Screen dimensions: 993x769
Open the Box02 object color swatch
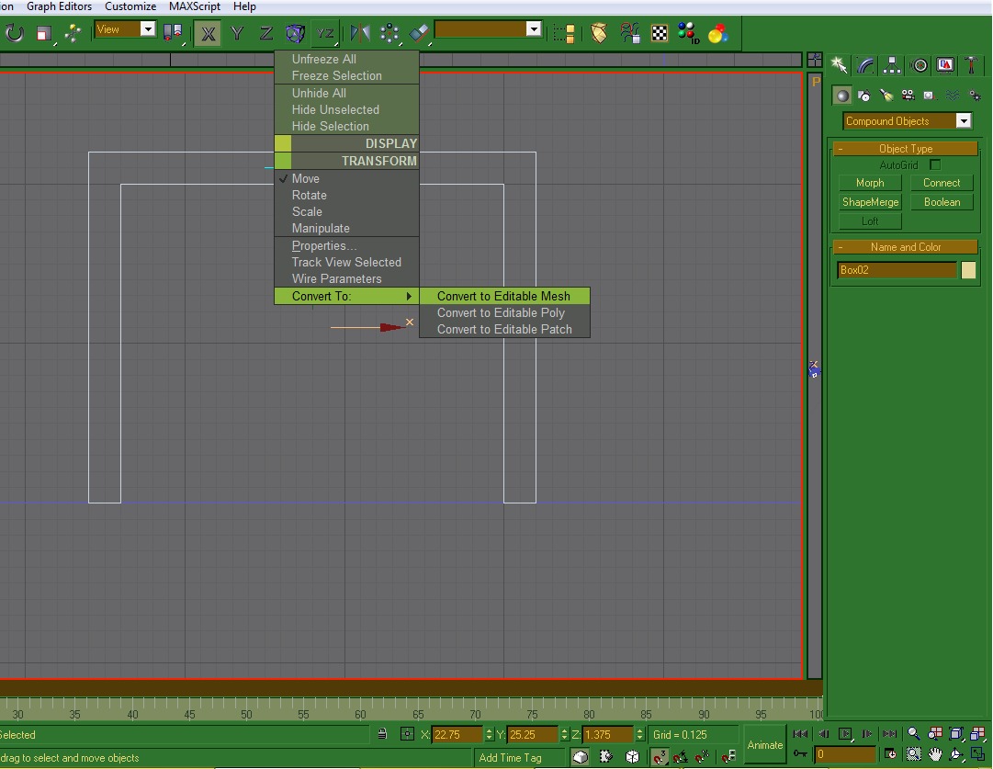coord(968,270)
